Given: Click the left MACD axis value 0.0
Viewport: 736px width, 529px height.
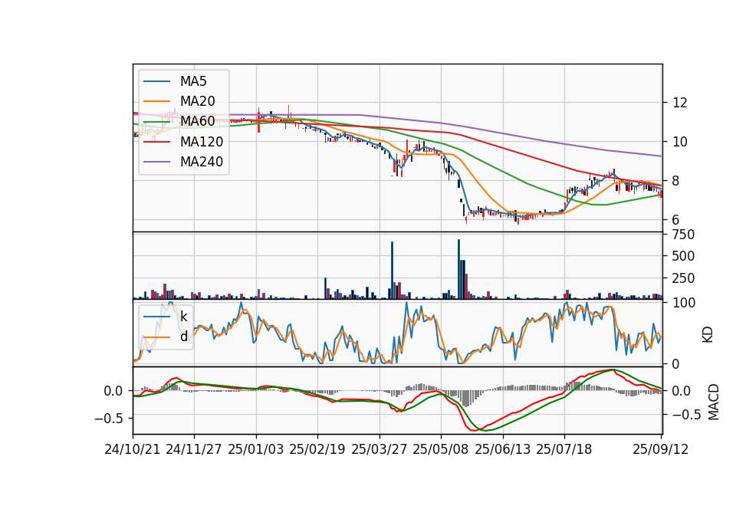Looking at the screenshot, I should coord(113,390).
